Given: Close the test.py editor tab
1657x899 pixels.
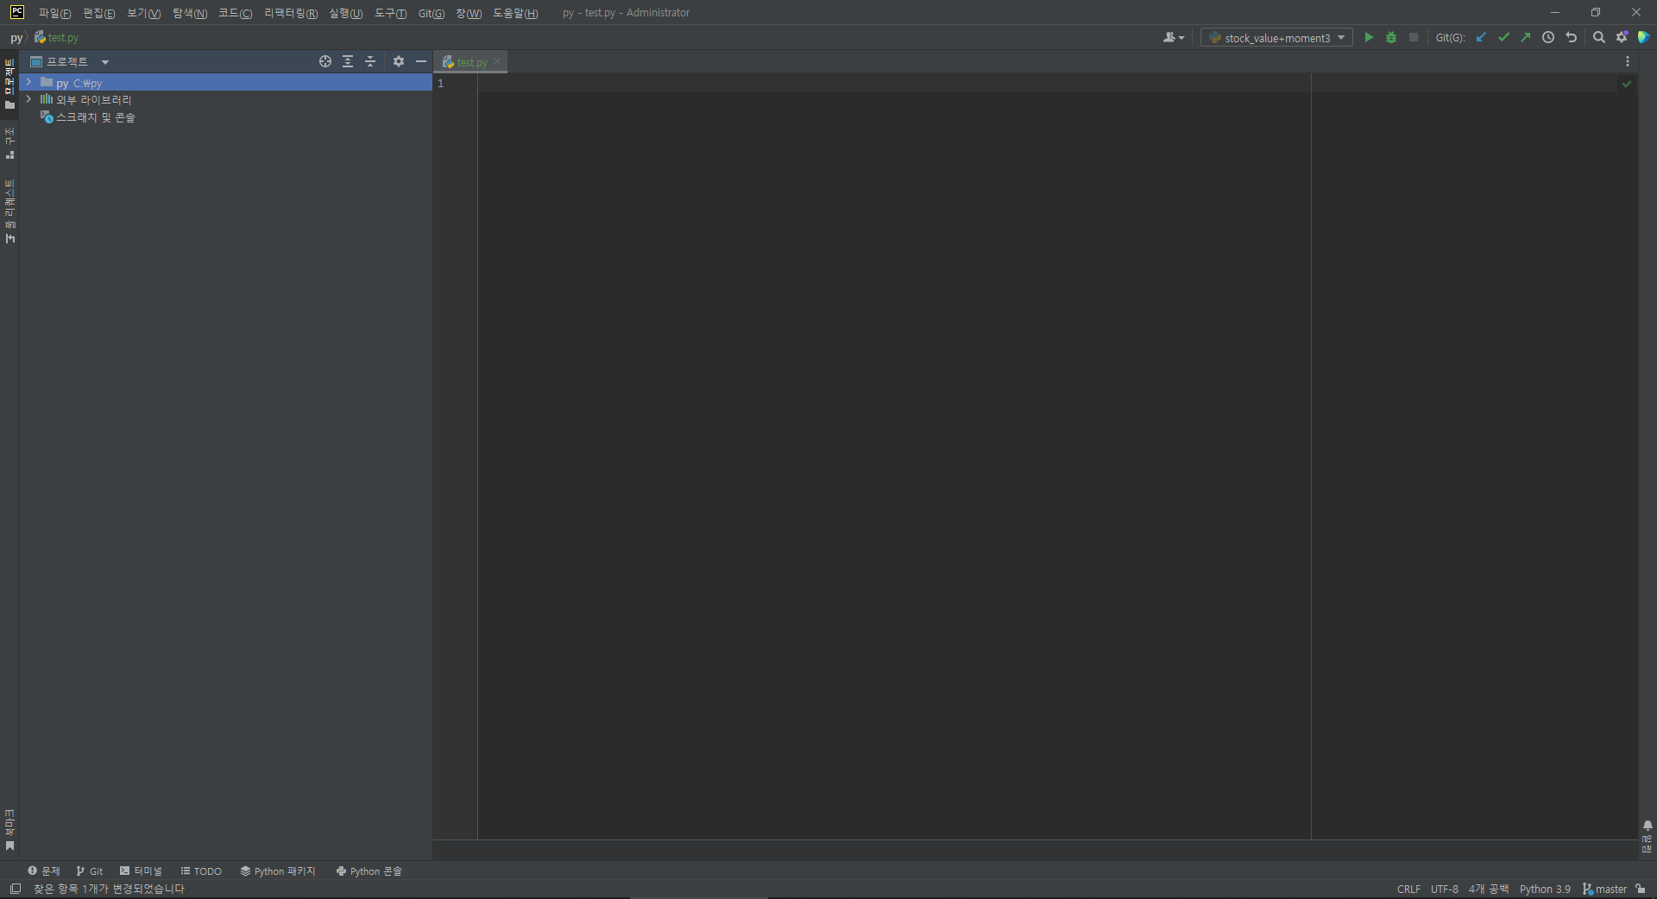Looking at the screenshot, I should (497, 61).
